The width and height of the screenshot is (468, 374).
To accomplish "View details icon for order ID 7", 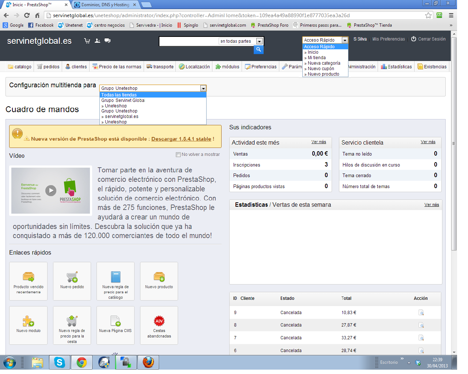I will click(421, 338).
